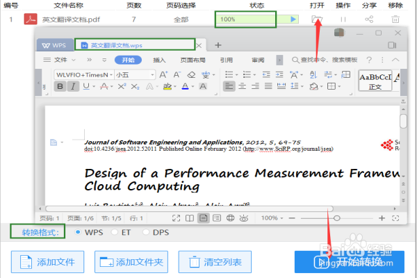The image size is (417, 278).
Task: Switch to fullscreen view in status bar
Action: (176, 218)
